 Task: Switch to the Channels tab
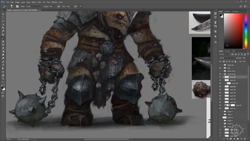click(x=227, y=51)
